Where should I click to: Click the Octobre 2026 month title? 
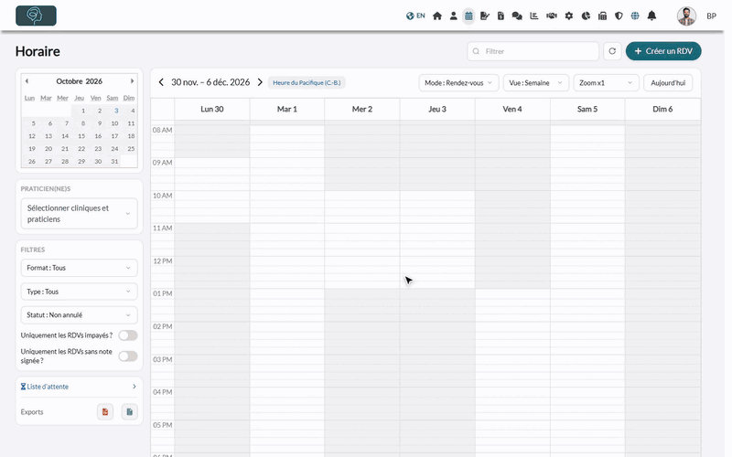coord(79,81)
